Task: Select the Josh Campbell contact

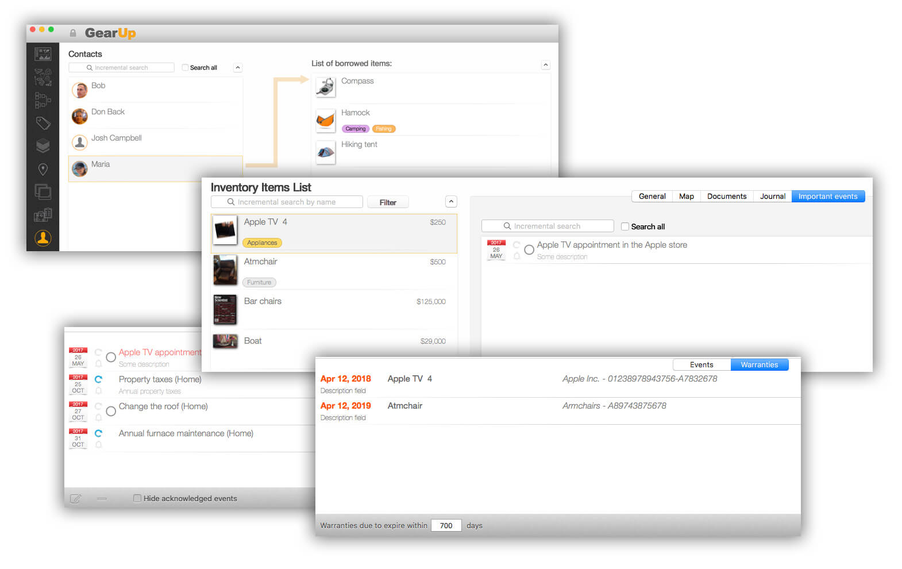Action: [116, 138]
